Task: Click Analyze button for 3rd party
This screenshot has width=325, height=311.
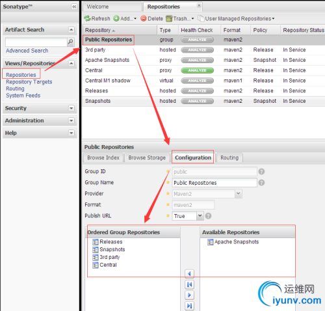Action: click(x=197, y=50)
